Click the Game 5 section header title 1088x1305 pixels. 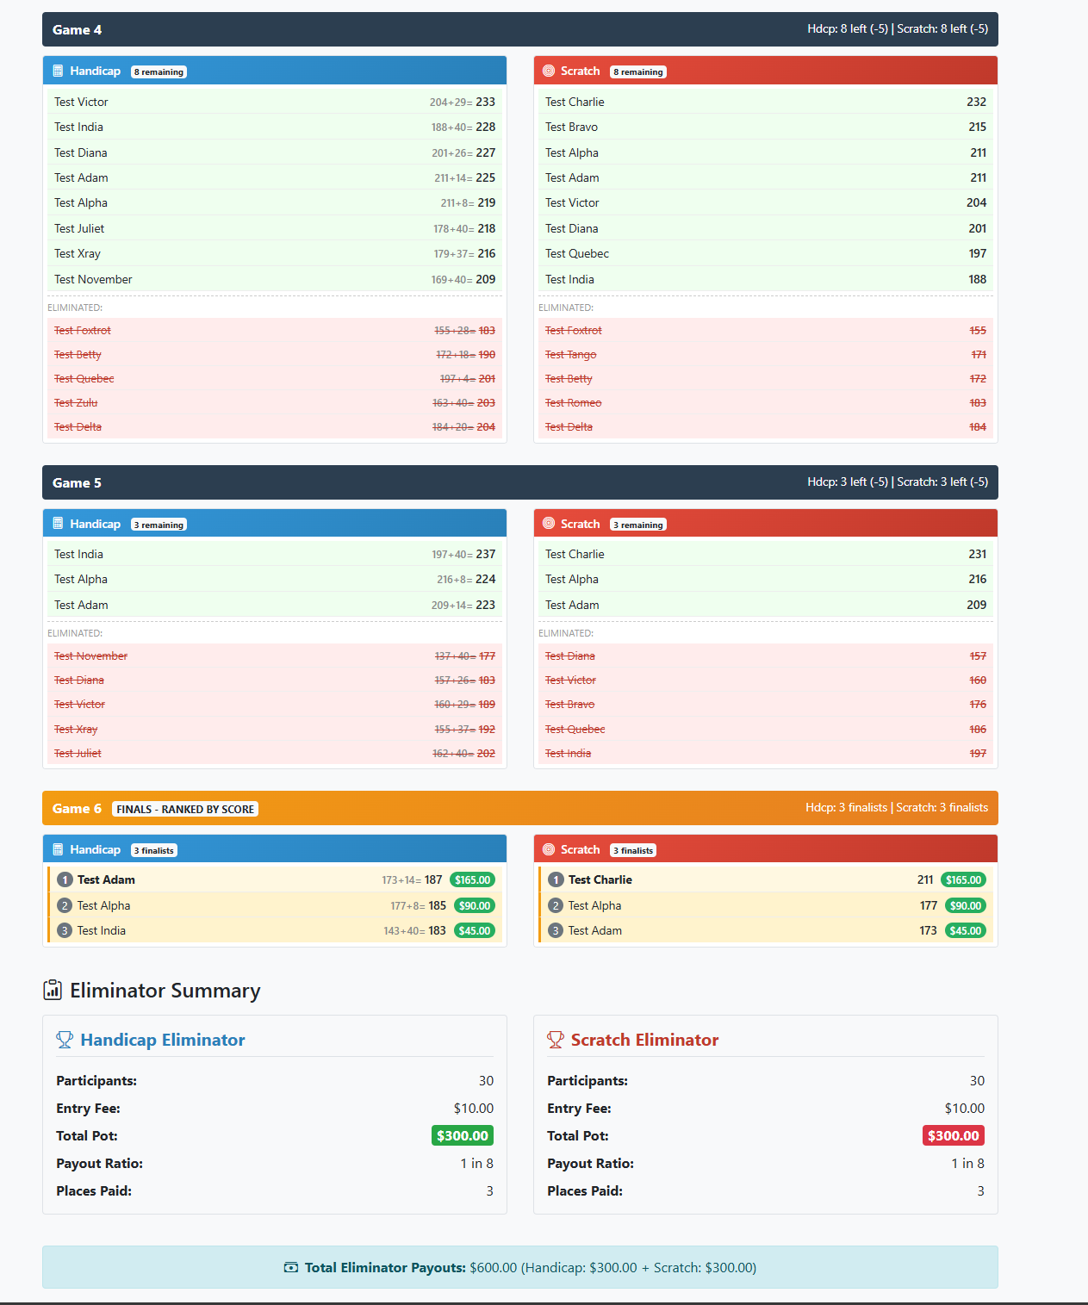pyautogui.click(x=77, y=482)
